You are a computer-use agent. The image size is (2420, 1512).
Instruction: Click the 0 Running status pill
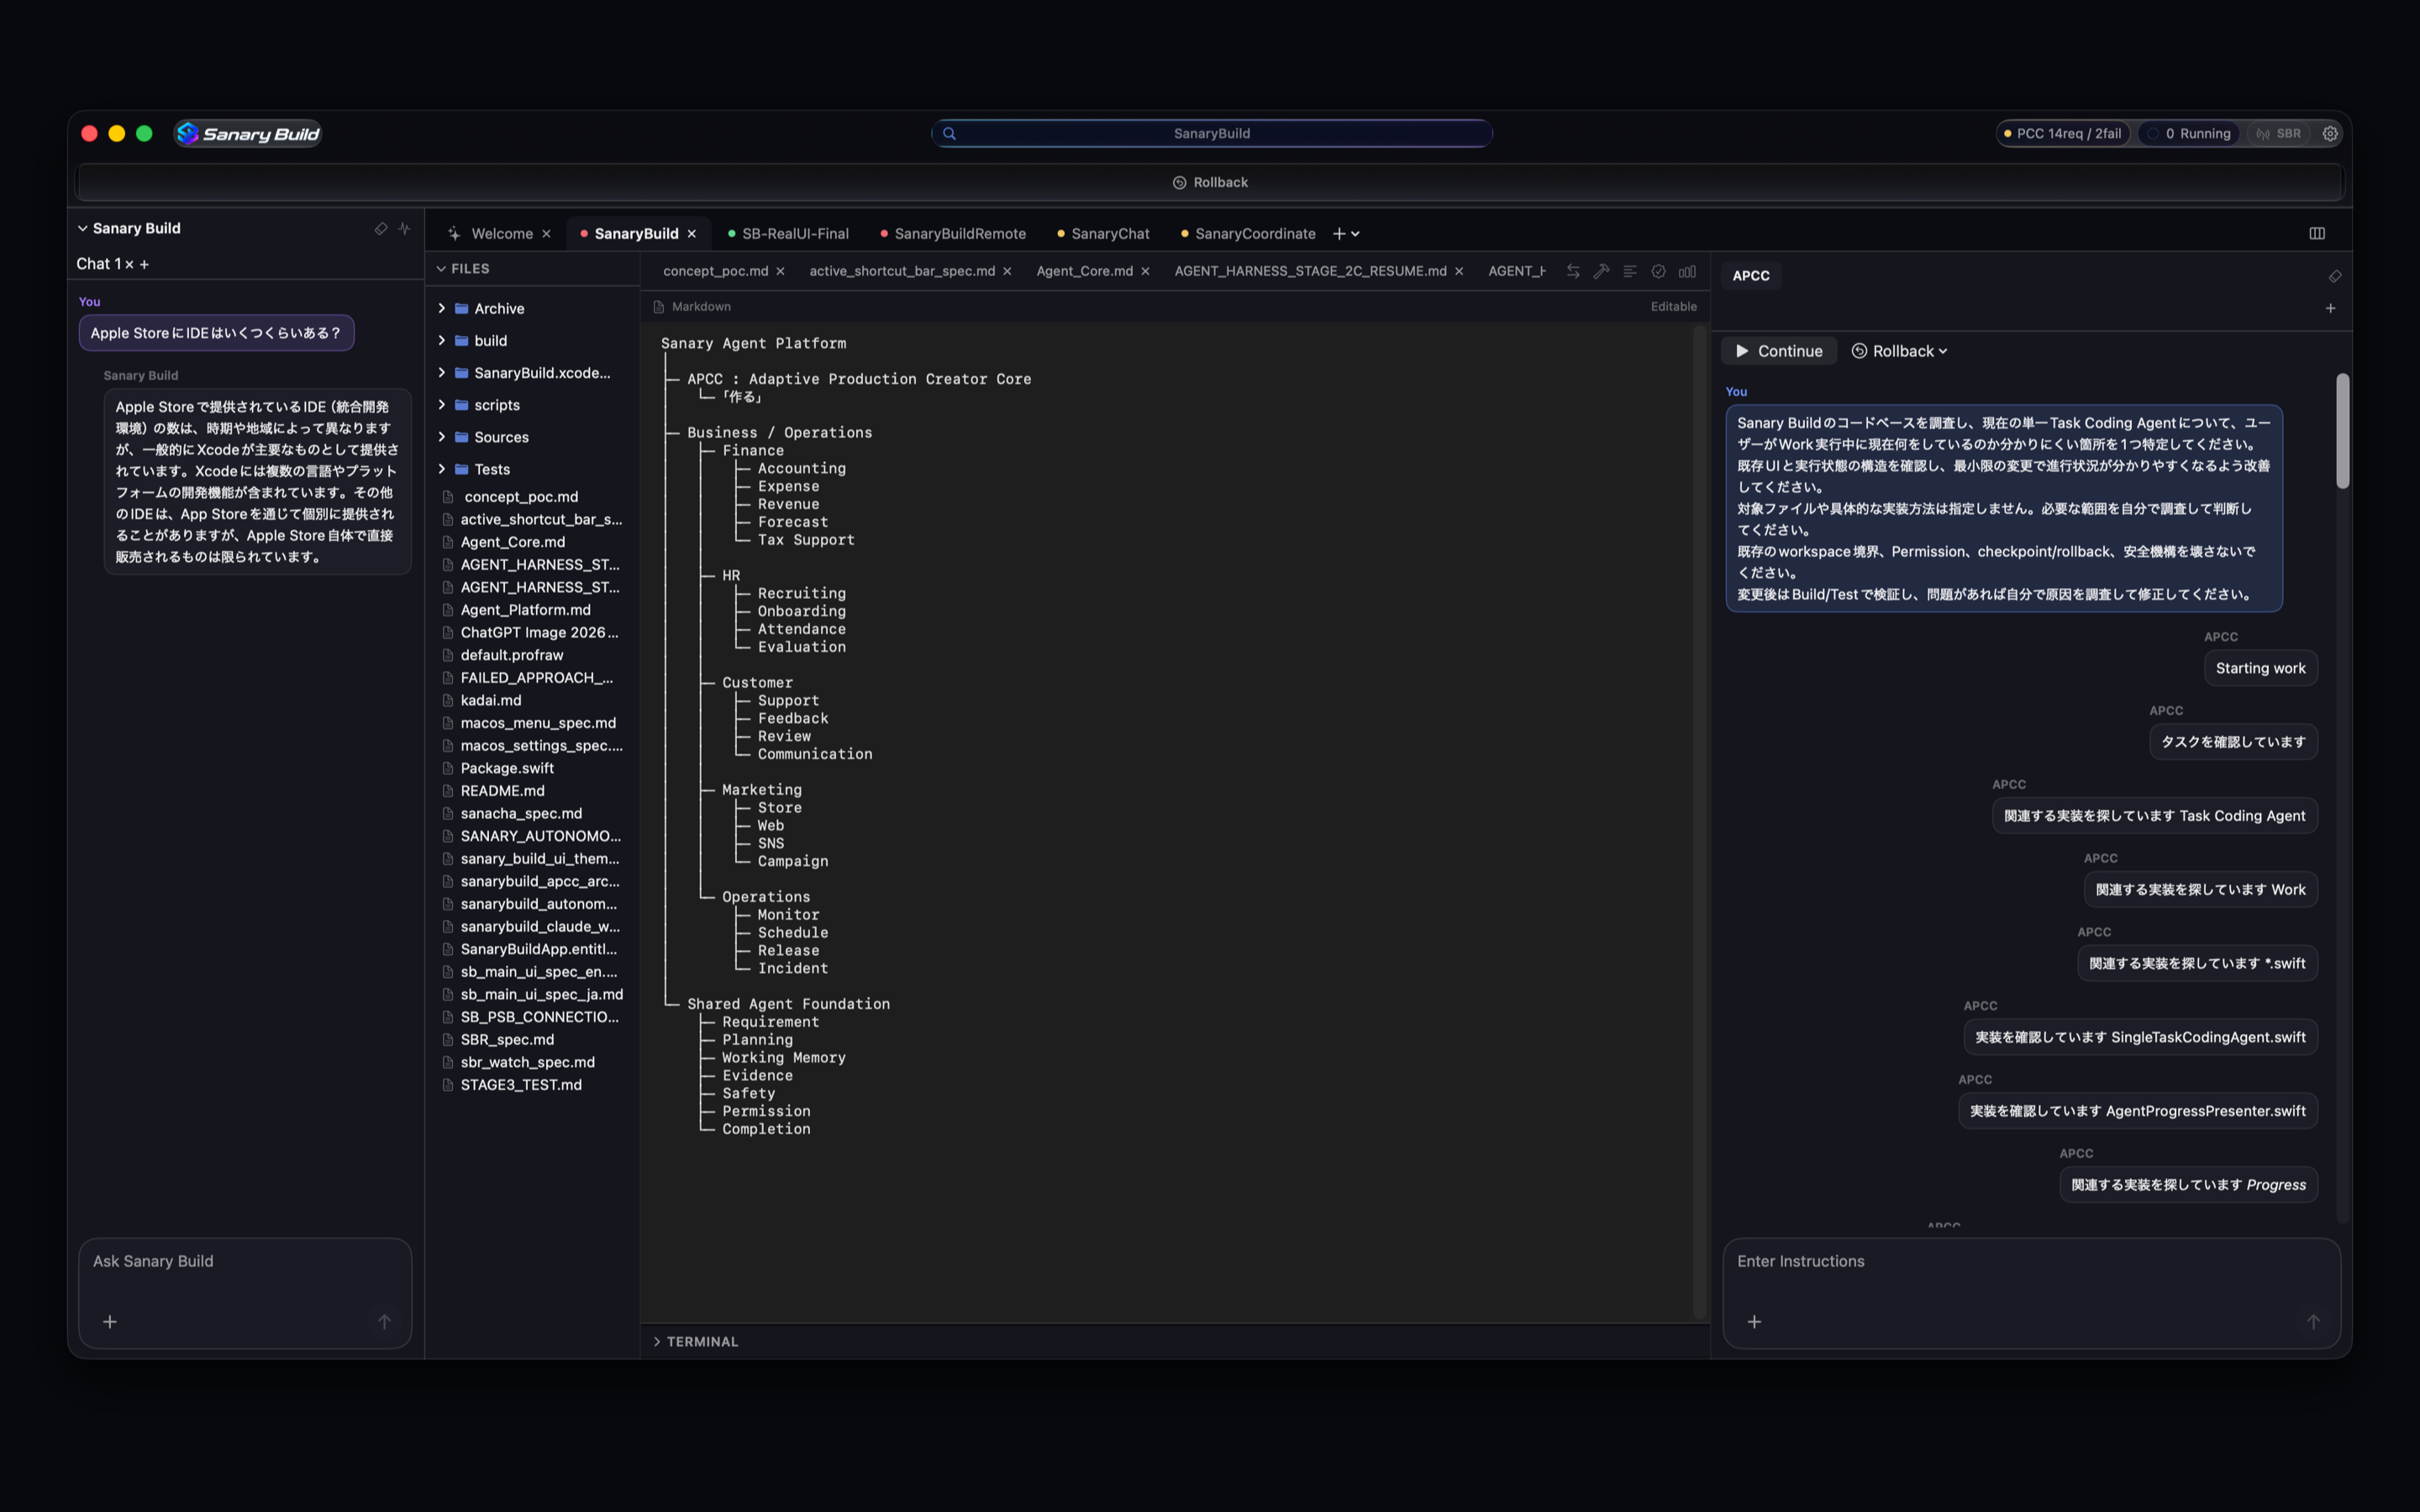click(x=2188, y=133)
